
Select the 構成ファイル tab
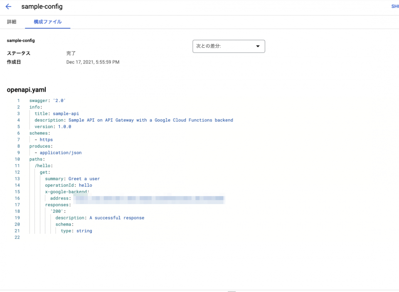click(x=47, y=22)
